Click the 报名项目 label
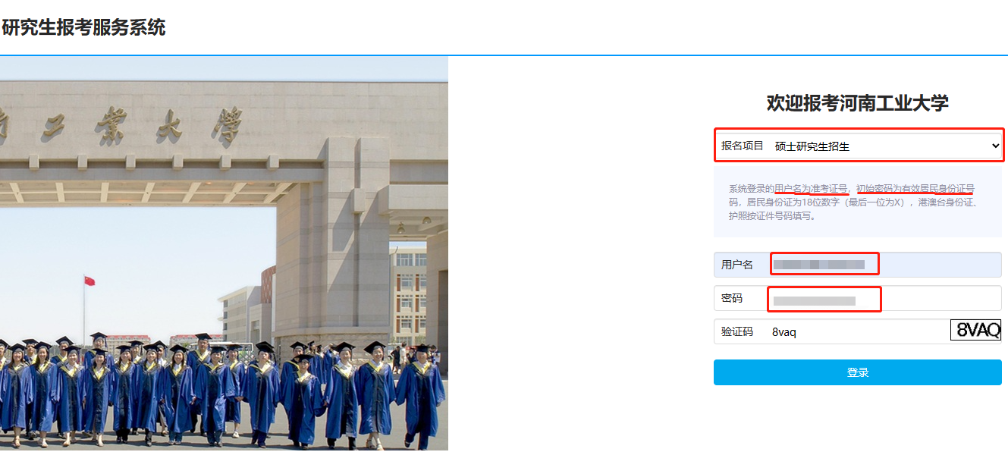The height and width of the screenshot is (452, 1008). (742, 146)
